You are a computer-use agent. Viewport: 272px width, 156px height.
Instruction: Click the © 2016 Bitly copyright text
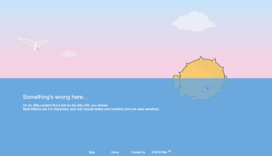161,152
